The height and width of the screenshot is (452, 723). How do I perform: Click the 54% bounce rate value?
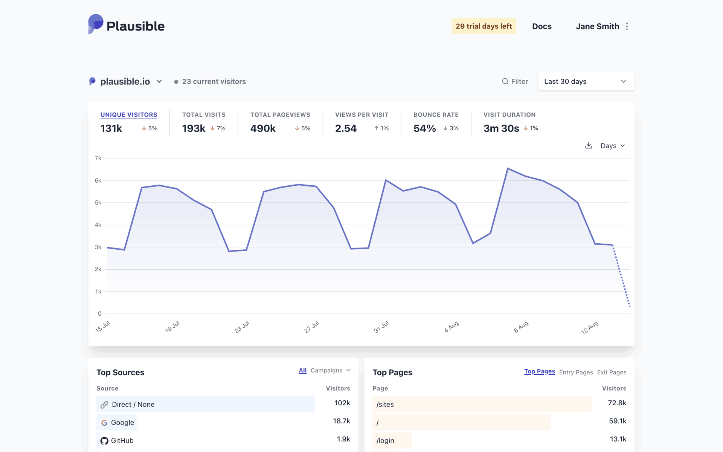coord(424,128)
